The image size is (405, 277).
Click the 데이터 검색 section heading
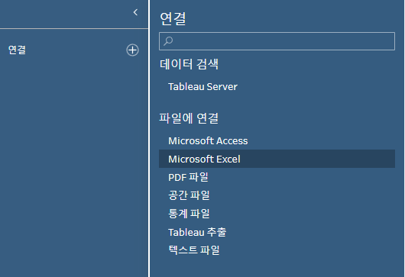click(189, 63)
